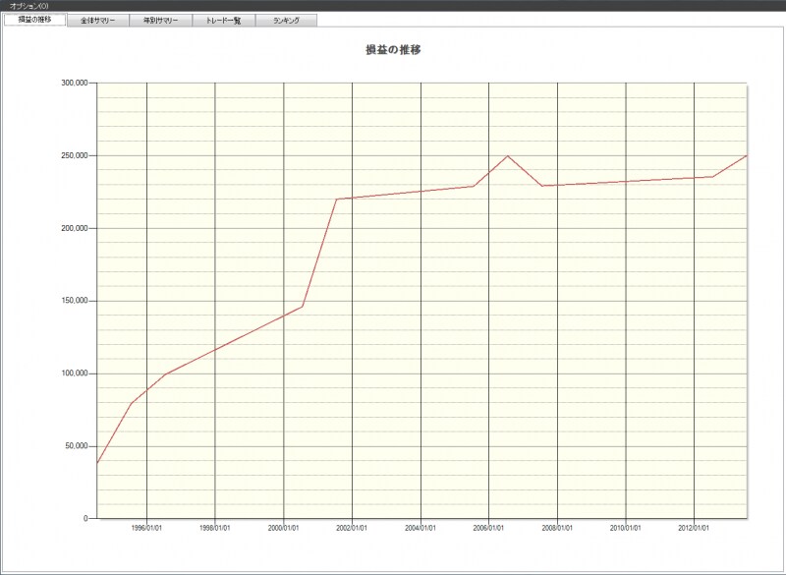
Task: Show the ランキング tab
Action: [x=287, y=20]
